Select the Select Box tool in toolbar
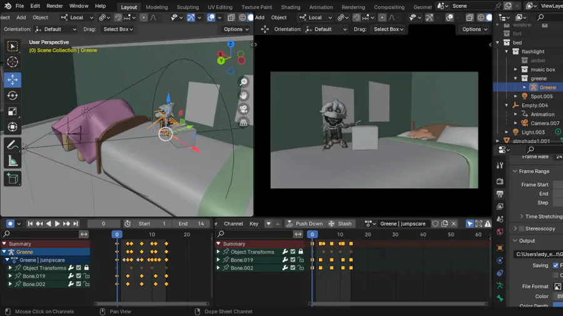This screenshot has width=563, height=316. [13, 47]
